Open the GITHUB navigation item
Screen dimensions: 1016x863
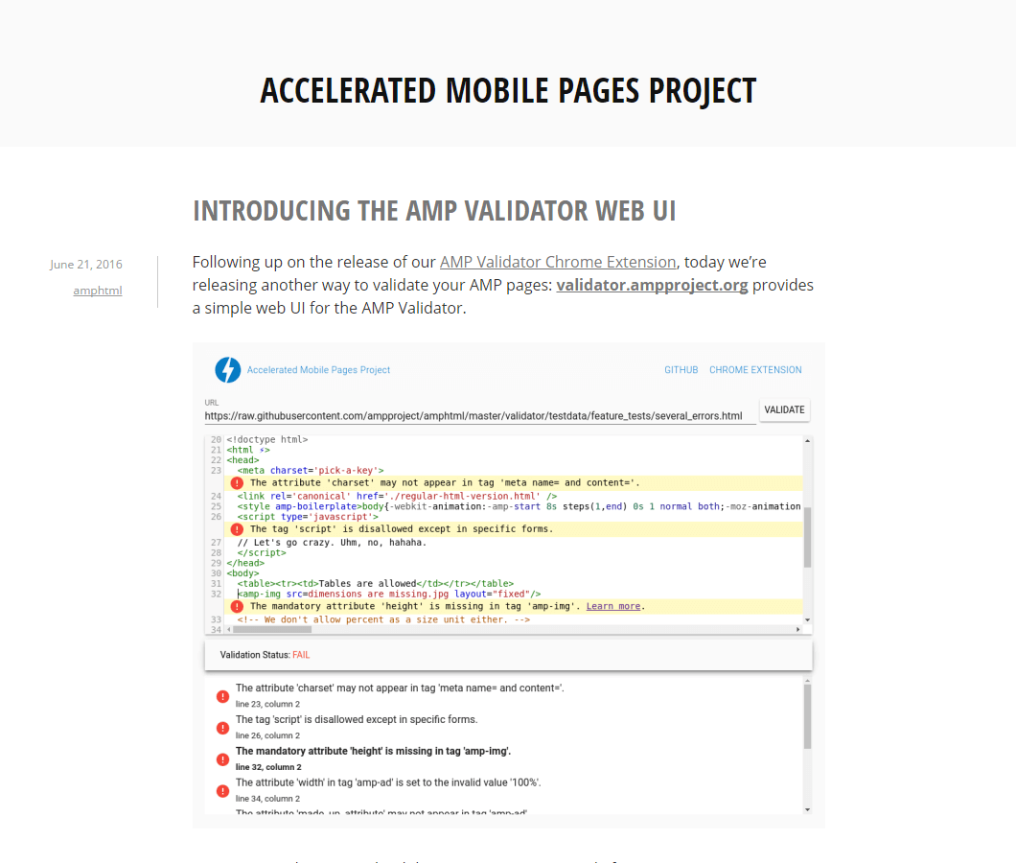click(x=681, y=369)
